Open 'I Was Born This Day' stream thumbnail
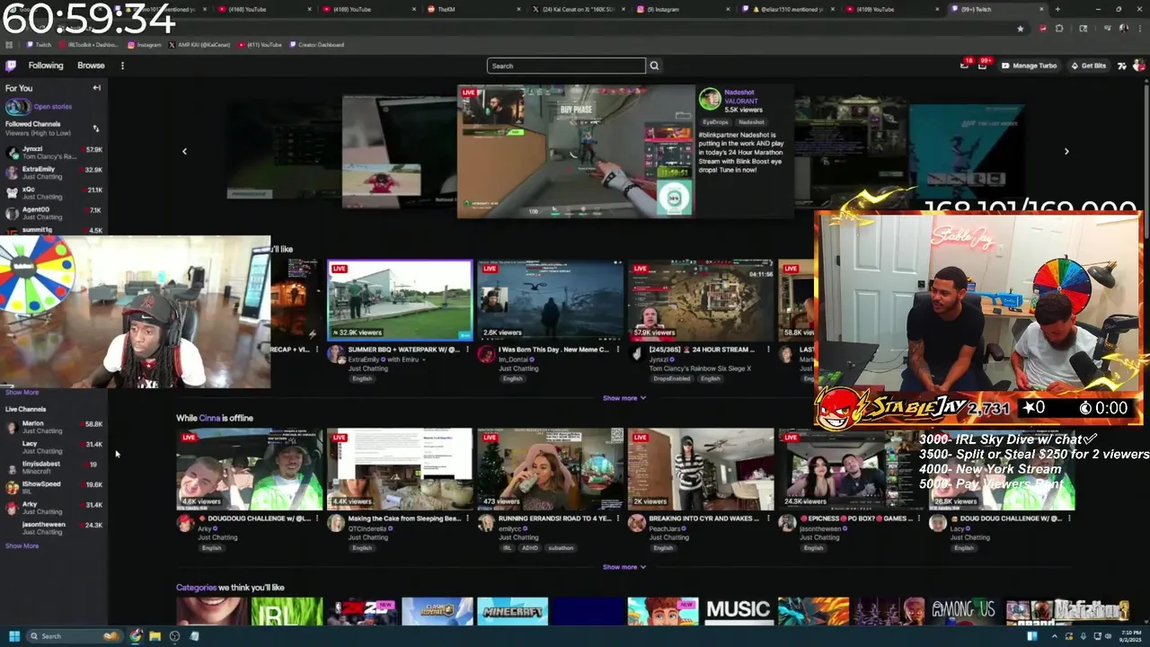Screen dimensions: 1150x647 (550, 301)
